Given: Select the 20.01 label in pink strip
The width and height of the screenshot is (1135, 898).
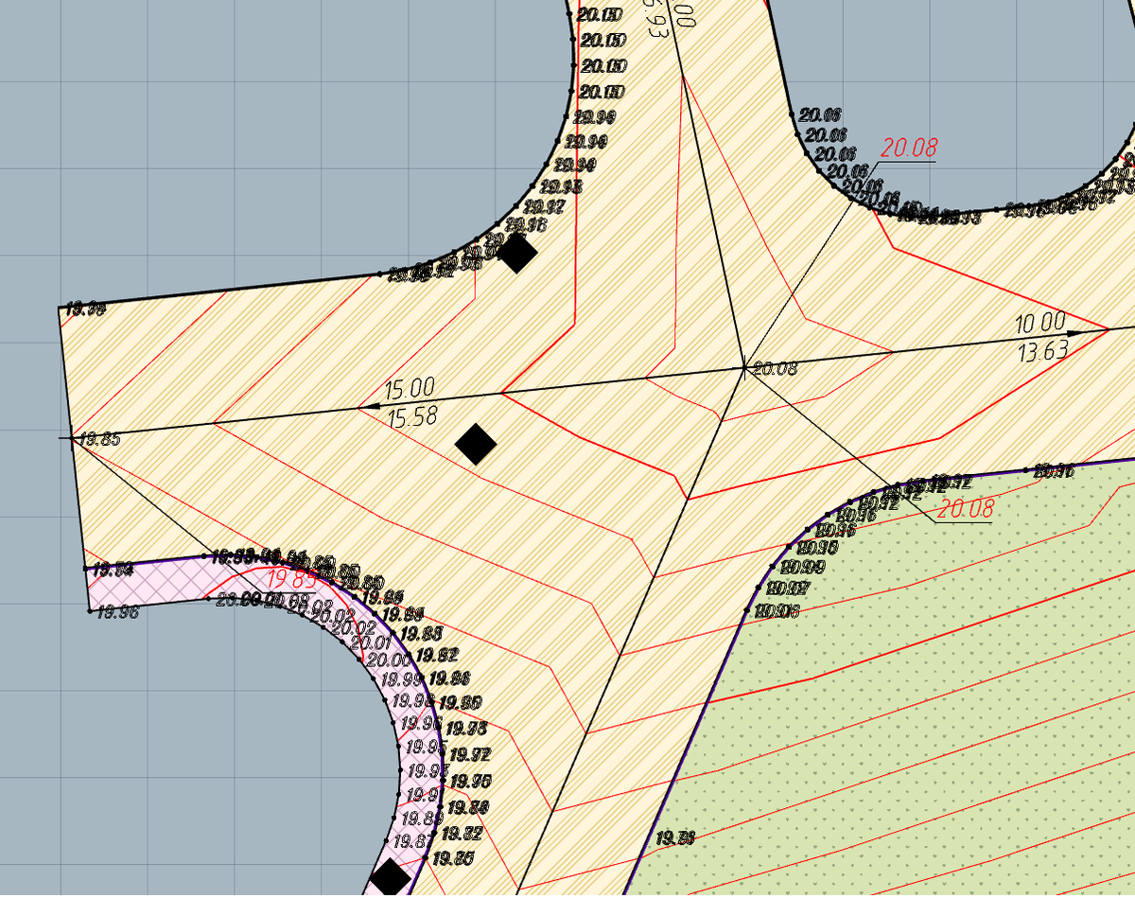Looking at the screenshot, I should pyautogui.click(x=371, y=643).
